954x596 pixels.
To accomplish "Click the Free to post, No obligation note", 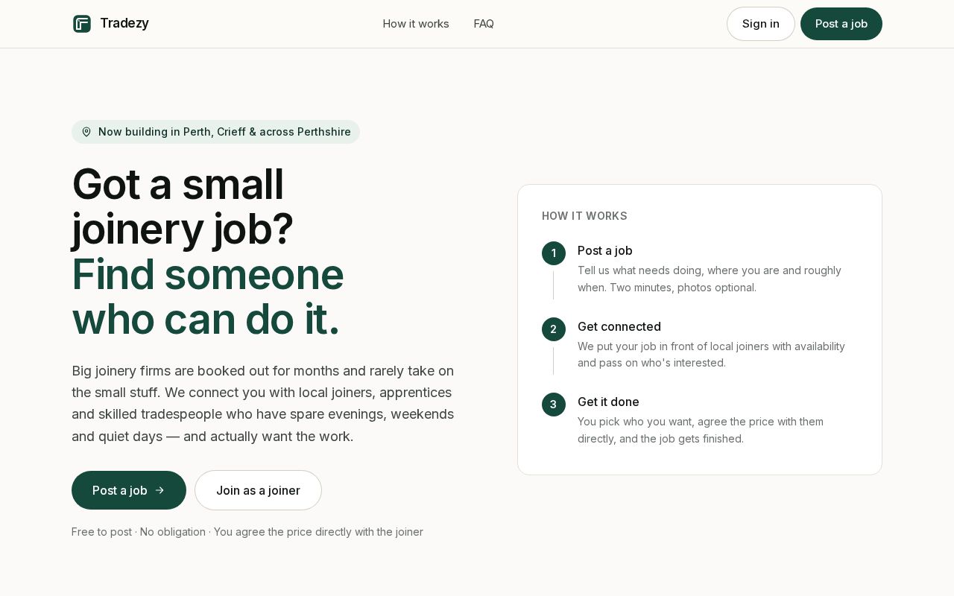I will click(247, 532).
